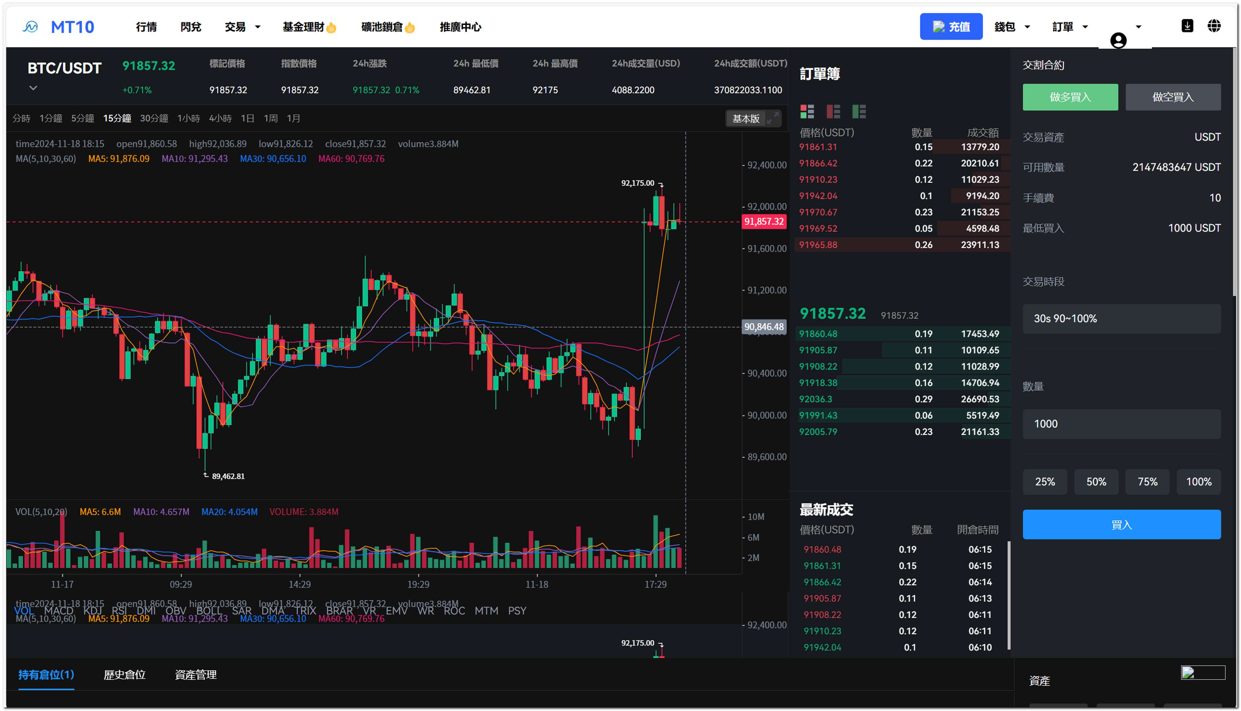Click the 數量 quantity input field
The width and height of the screenshot is (1241, 711).
point(1121,423)
